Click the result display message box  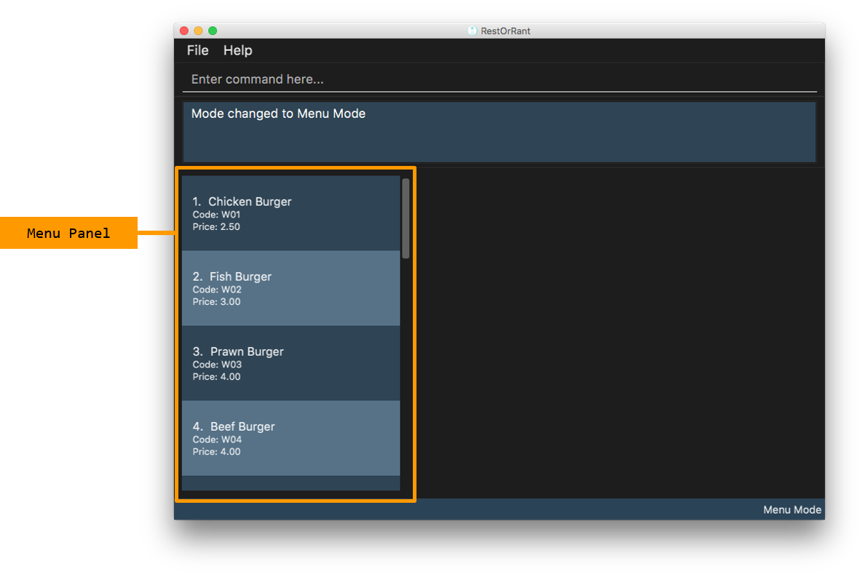click(x=499, y=132)
